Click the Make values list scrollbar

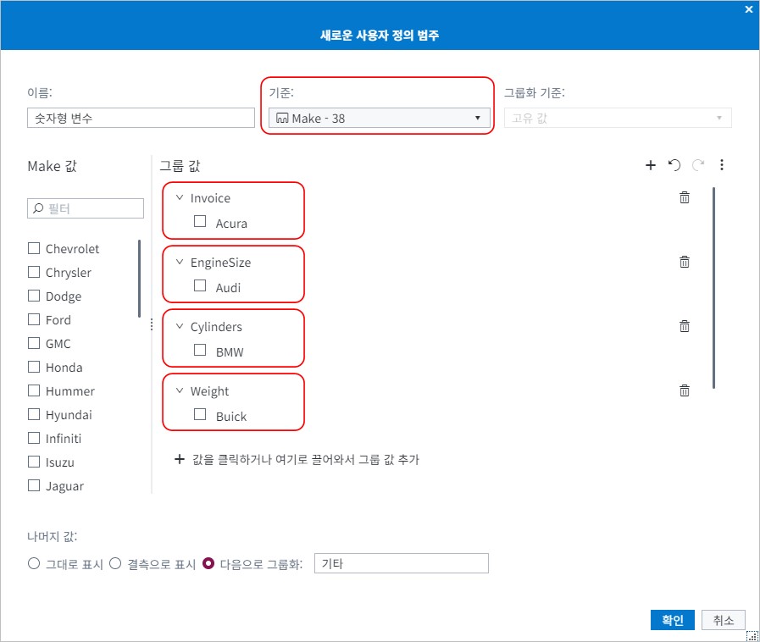[x=140, y=279]
